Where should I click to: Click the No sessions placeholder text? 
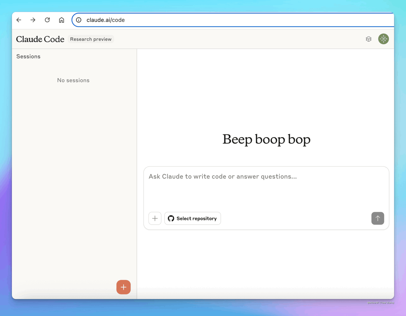(x=73, y=80)
